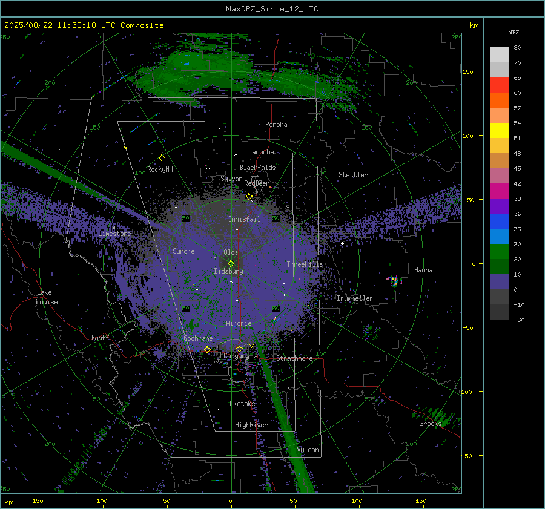Click the Innisfail town label
Viewport: 545px width, 509px height.
[244, 219]
